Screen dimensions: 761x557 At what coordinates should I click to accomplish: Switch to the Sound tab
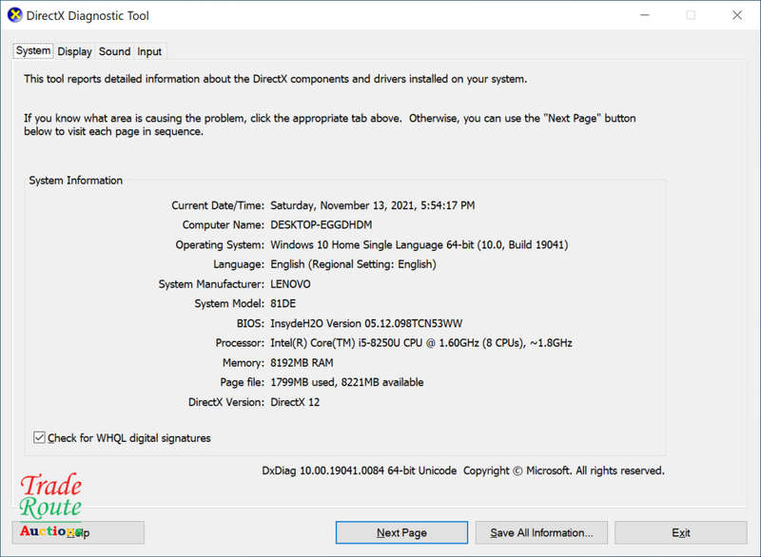click(x=114, y=51)
